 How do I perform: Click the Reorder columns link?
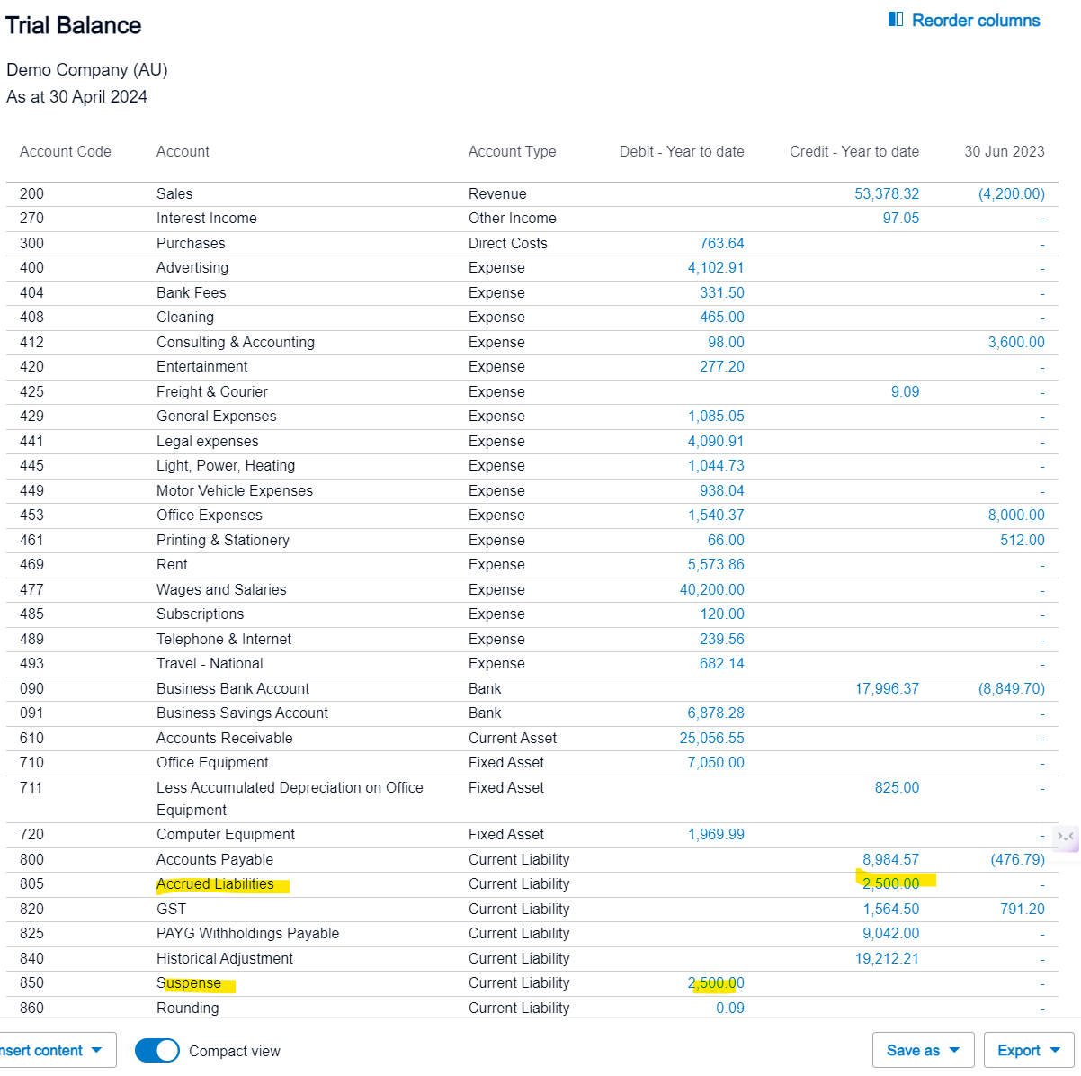(975, 20)
